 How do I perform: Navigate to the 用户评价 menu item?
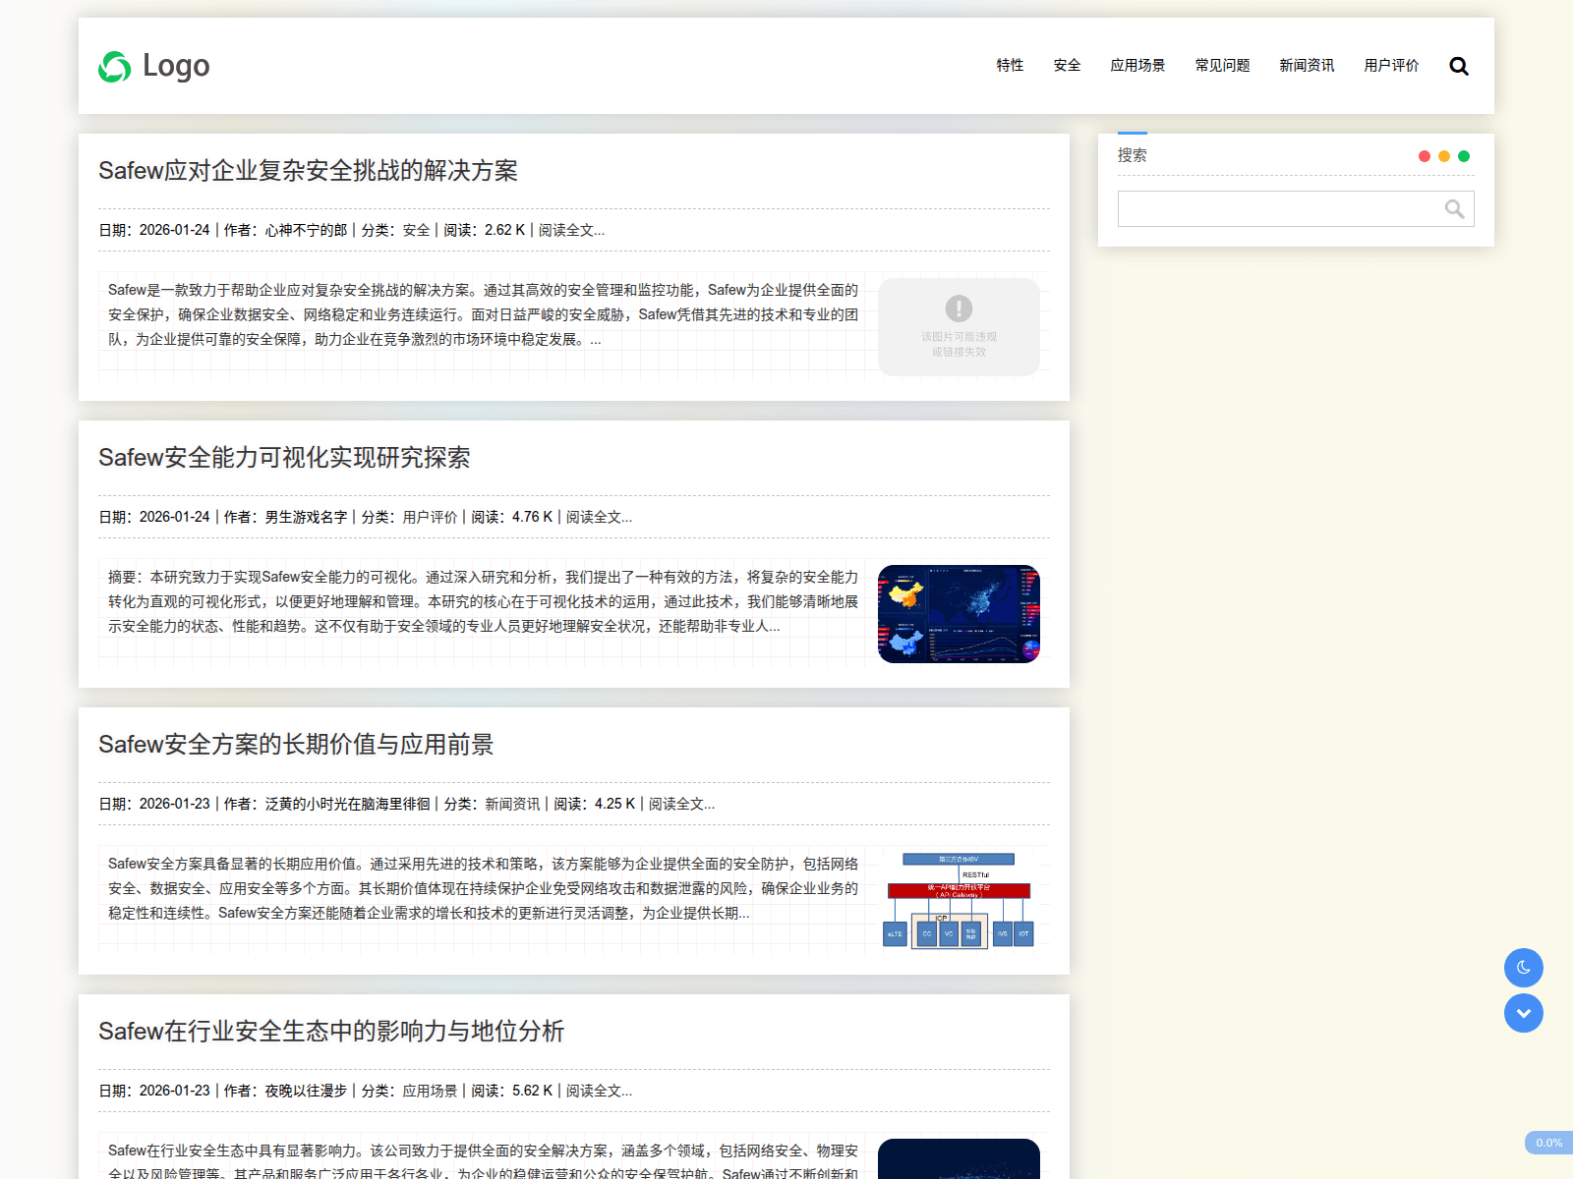1391,65
